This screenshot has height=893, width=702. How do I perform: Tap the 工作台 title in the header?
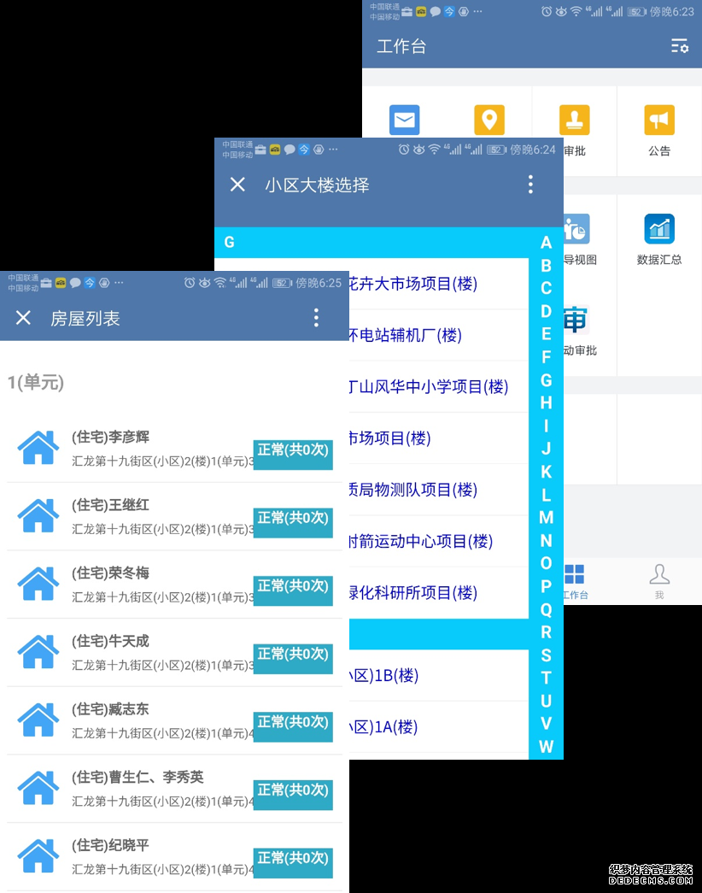401,46
